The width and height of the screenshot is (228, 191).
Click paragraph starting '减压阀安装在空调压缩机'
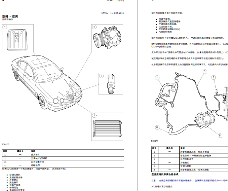pyautogui.click(x=188, y=59)
